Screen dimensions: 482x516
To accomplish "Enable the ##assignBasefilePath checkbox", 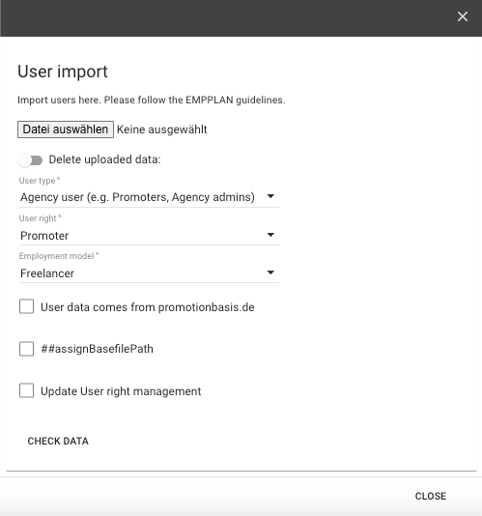I will [x=26, y=349].
